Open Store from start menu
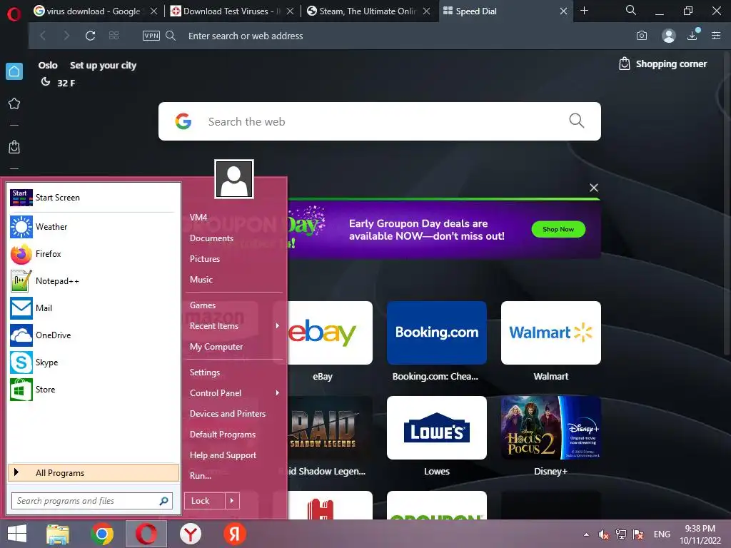Viewport: 731px width, 548px height. click(94, 389)
